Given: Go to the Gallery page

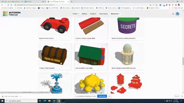Looking at the screenshot, I should coord(84,14).
